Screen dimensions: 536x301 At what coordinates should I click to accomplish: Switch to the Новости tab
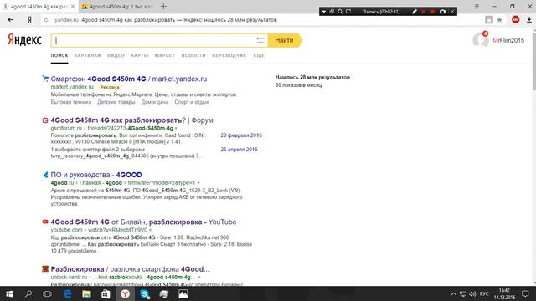point(193,55)
